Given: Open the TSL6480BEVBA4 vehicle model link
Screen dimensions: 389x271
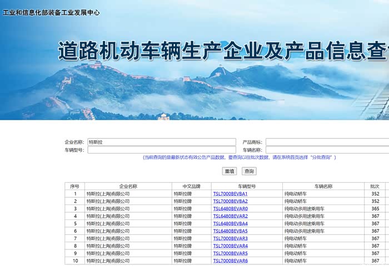Looking at the screenshot, I should [x=230, y=223].
